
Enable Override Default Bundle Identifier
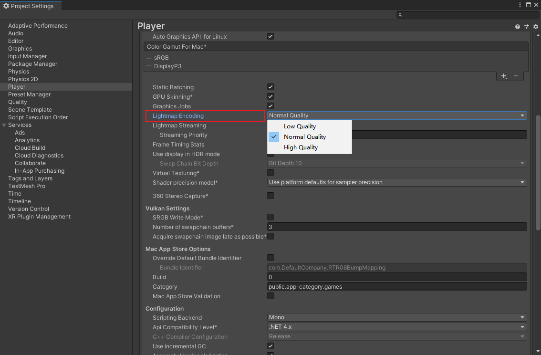pyautogui.click(x=270, y=258)
